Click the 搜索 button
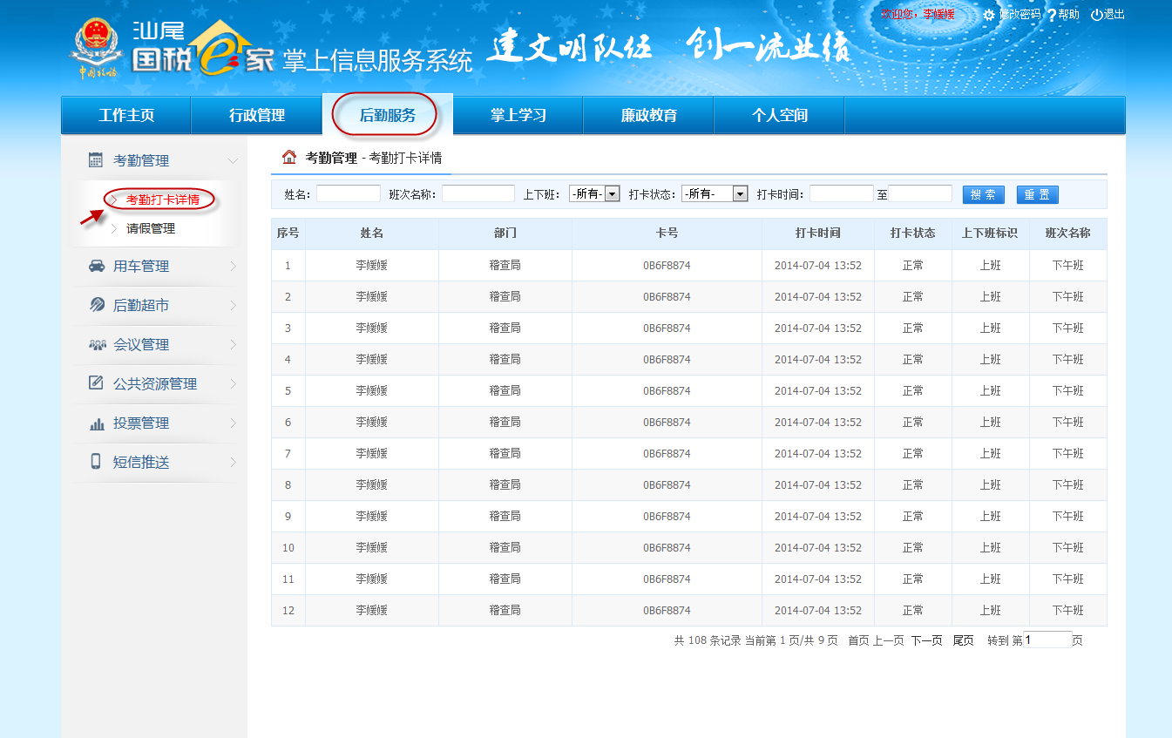The image size is (1172, 738). [984, 194]
